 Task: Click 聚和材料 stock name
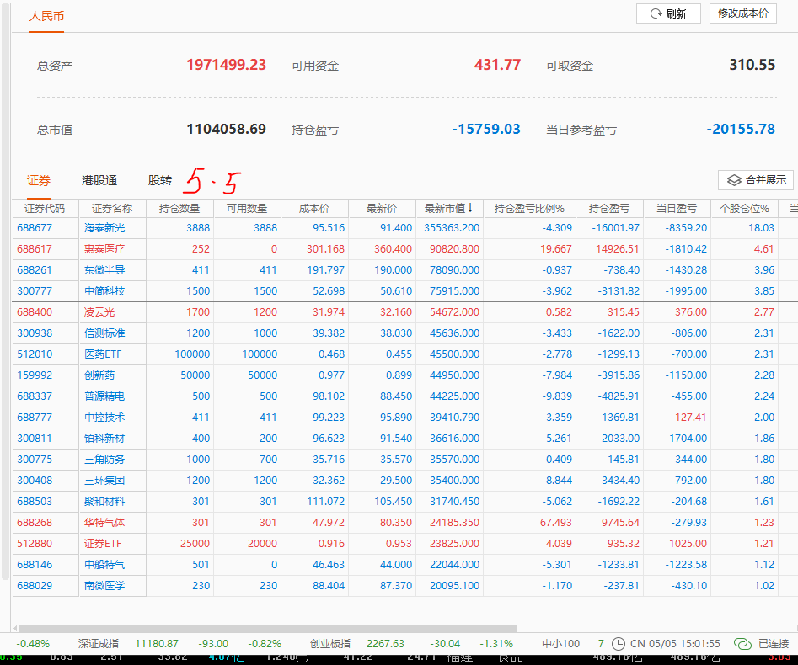coord(104,502)
